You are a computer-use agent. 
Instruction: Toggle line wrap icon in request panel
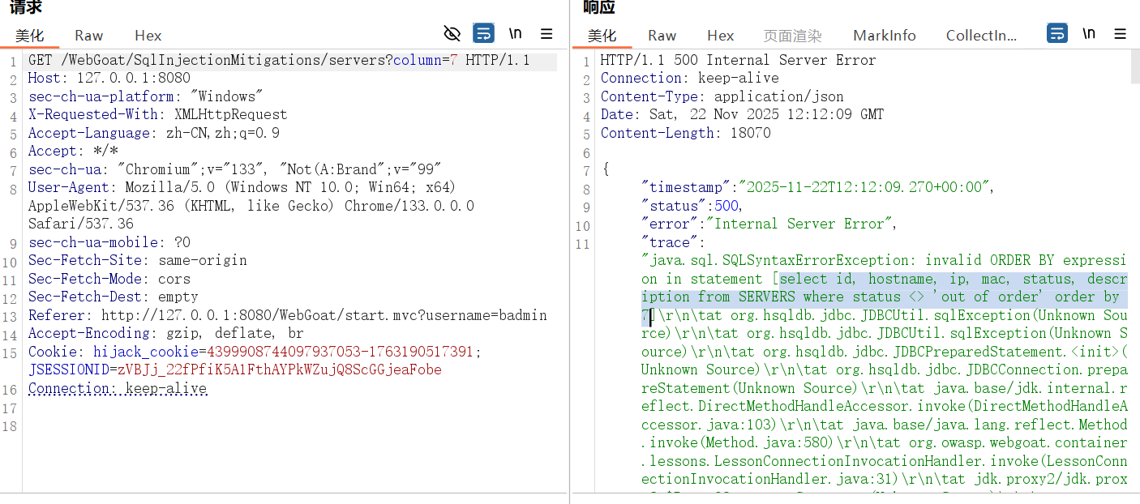pos(483,33)
